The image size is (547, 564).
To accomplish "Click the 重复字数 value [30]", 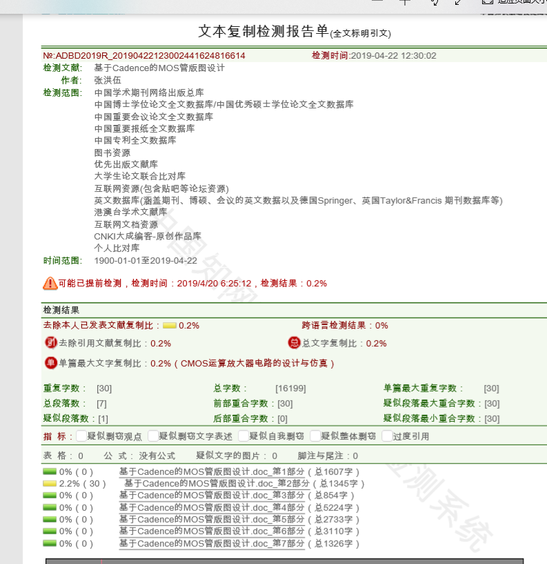I will (x=104, y=389).
